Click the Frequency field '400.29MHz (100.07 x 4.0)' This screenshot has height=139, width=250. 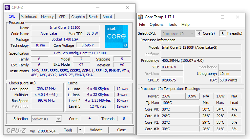[x=201, y=61]
